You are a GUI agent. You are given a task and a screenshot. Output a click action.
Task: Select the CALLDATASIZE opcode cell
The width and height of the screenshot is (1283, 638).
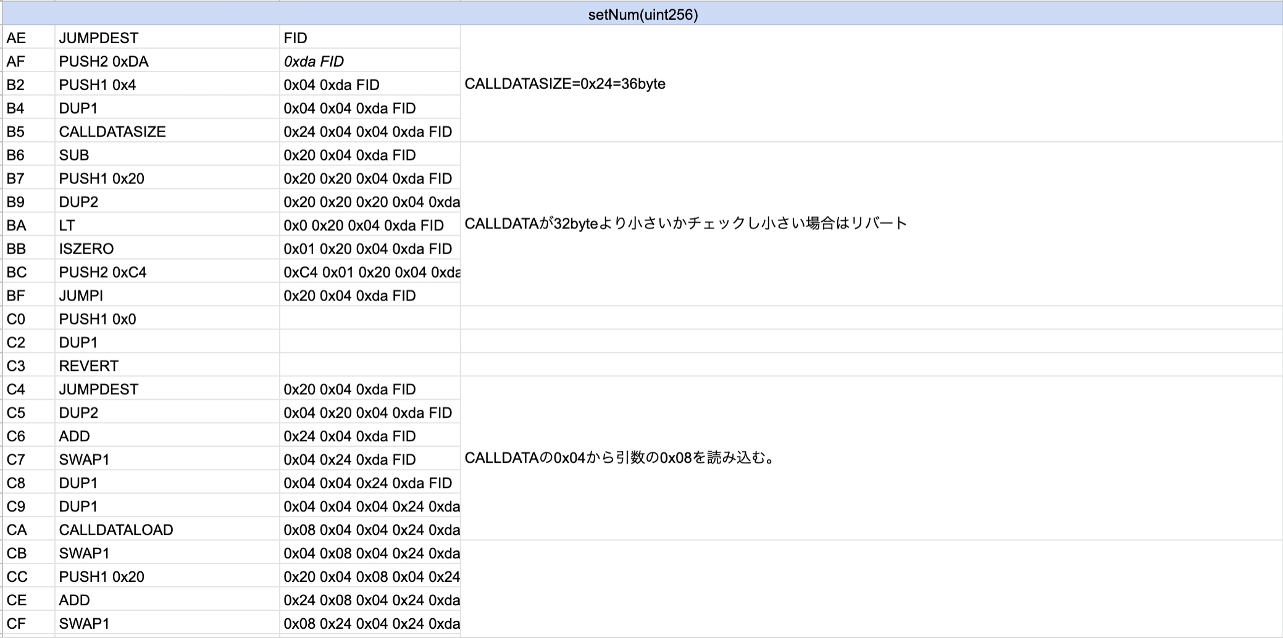tap(167, 131)
